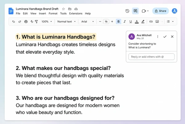Open the user account avatar
The image size is (185, 124).
coord(175,11)
